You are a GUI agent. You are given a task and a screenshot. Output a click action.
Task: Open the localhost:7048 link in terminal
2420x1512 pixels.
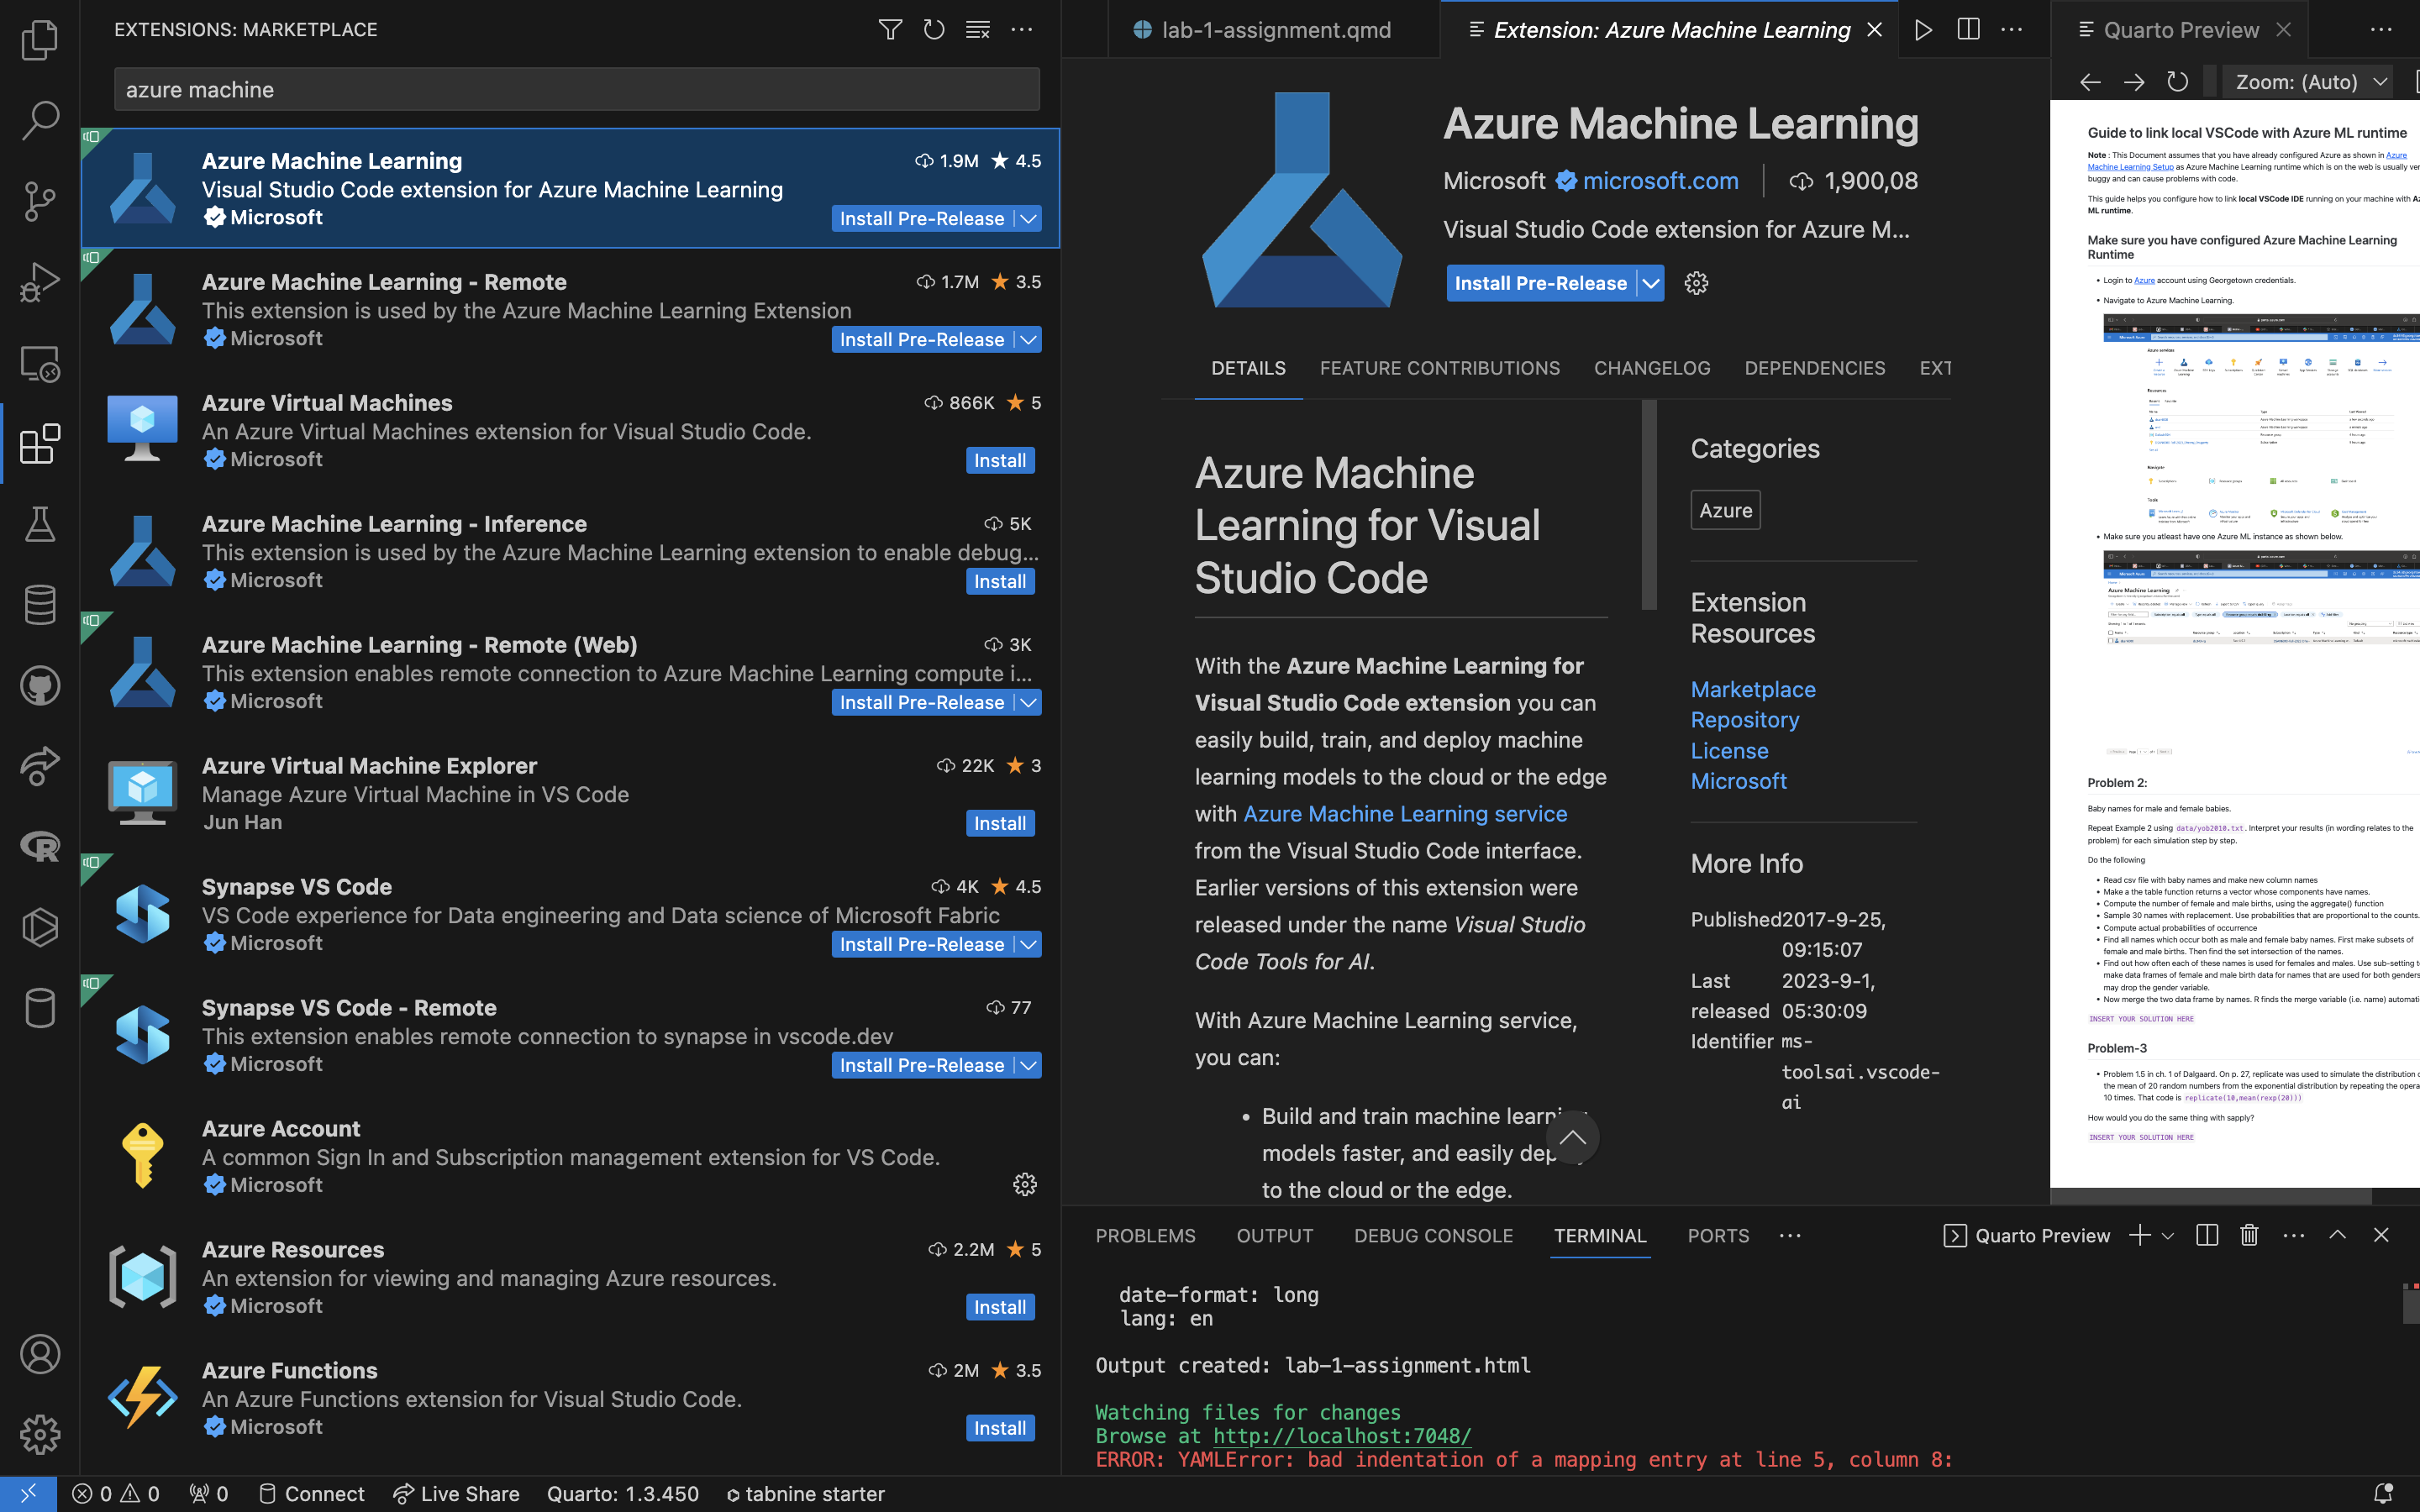[1342, 1436]
